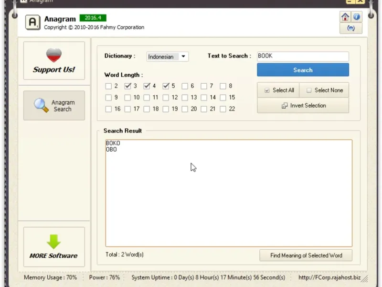This screenshot has height=287, width=382.
Task: Open the Dictionary dropdown arrow
Action: [183, 56]
